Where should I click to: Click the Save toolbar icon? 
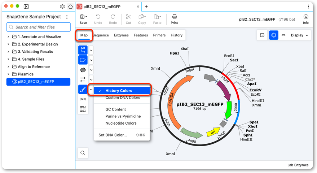coord(83,19)
